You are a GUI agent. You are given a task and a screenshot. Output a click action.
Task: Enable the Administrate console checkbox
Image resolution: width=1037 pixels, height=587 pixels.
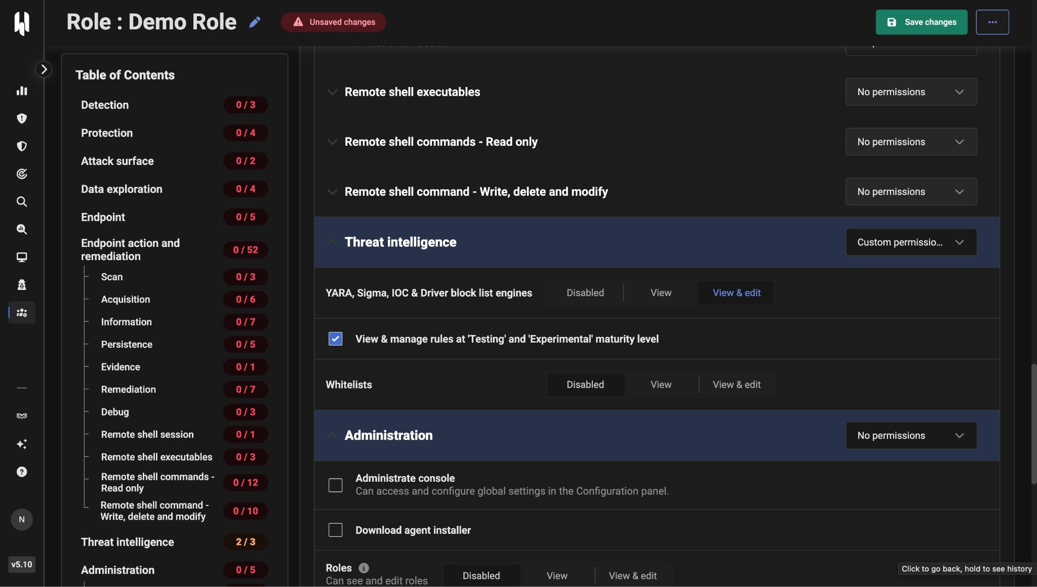point(335,485)
